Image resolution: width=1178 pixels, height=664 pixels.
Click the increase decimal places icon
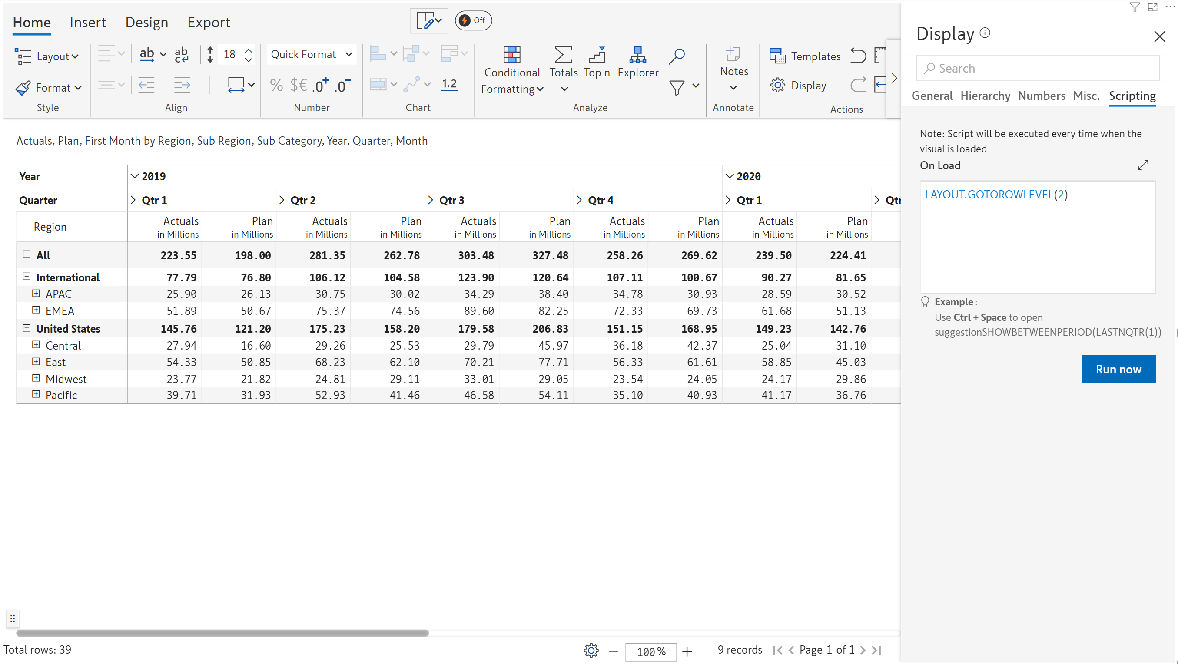coord(320,85)
